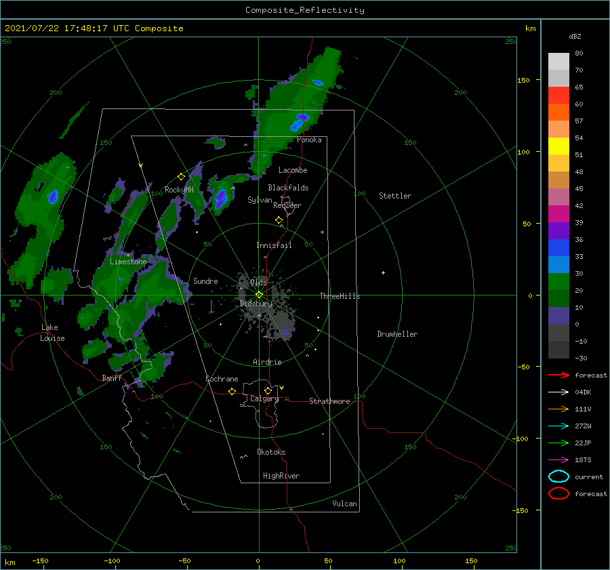The width and height of the screenshot is (610, 570).
Task: Click the white 04DK arrow legend icon
Action: [558, 392]
